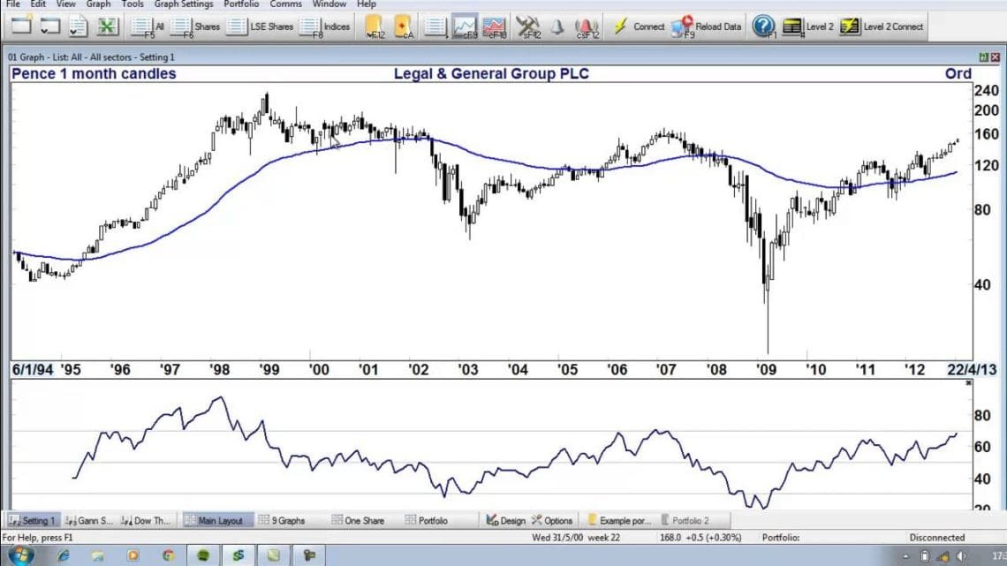Click the hammer and pick tools icon

pos(527,26)
